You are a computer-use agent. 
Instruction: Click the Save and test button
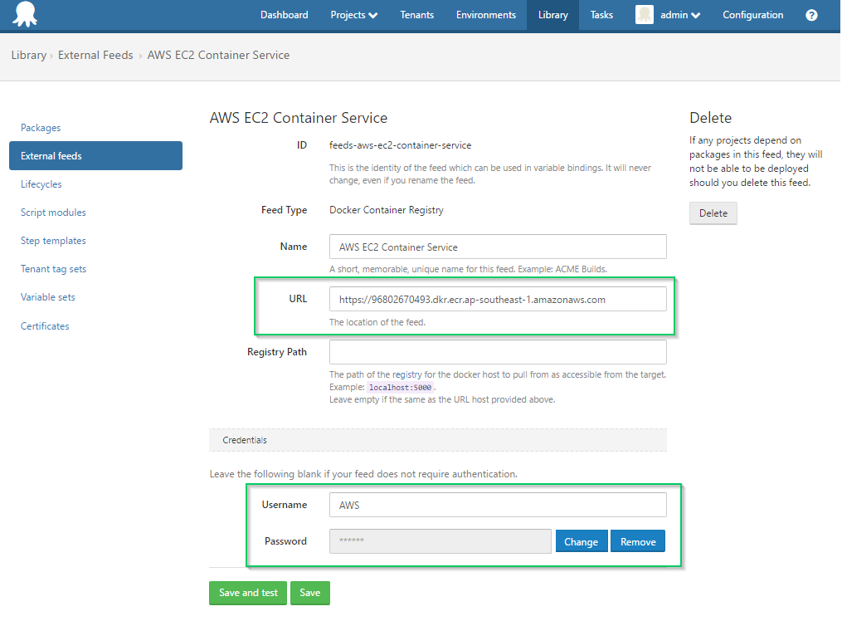(x=247, y=593)
